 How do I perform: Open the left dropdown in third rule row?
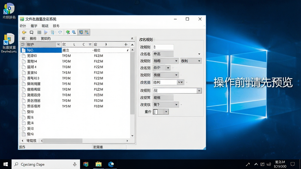pos(166,61)
